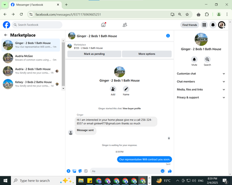Screen dimensions: 232x185
Task: Open the notifications bell in the Facebook header
Action: click(x=213, y=25)
